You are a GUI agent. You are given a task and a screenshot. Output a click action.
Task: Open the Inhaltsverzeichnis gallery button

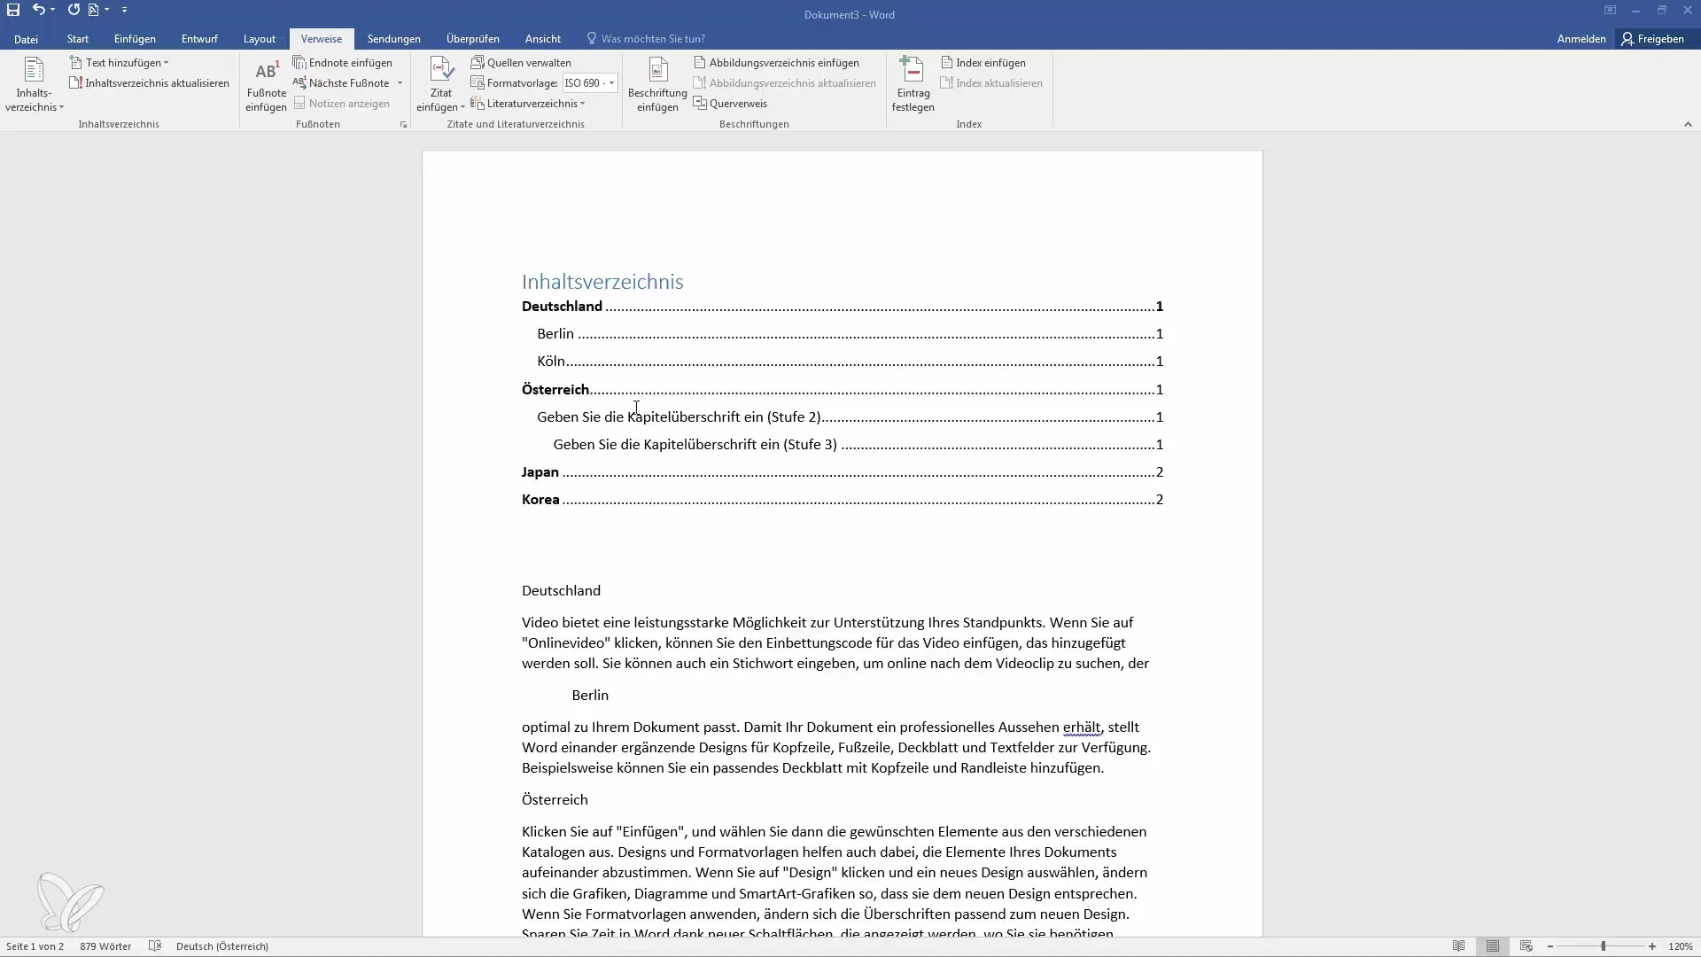point(34,85)
